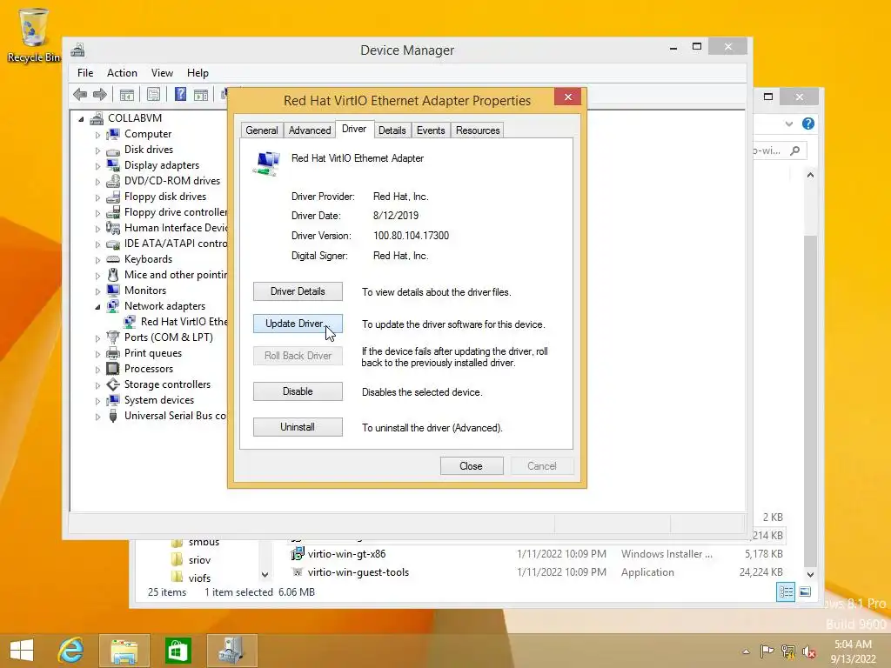Viewport: 891px width, 668px height.
Task: Switch Explorer to details view icon
Action: [x=786, y=592]
